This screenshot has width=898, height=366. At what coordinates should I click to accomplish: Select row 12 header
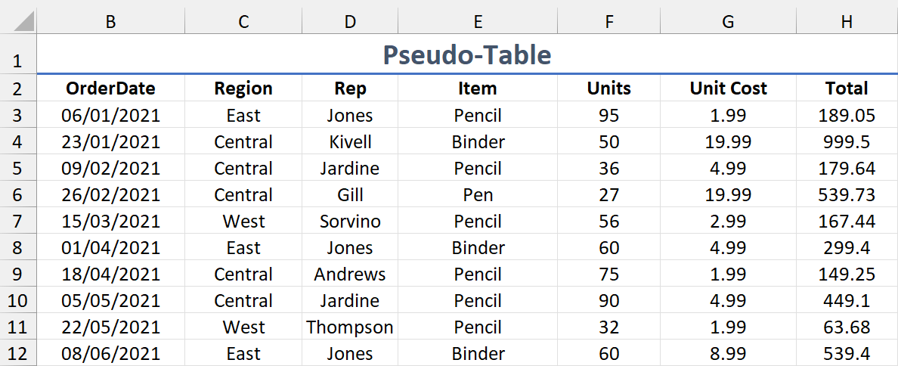[18, 354]
